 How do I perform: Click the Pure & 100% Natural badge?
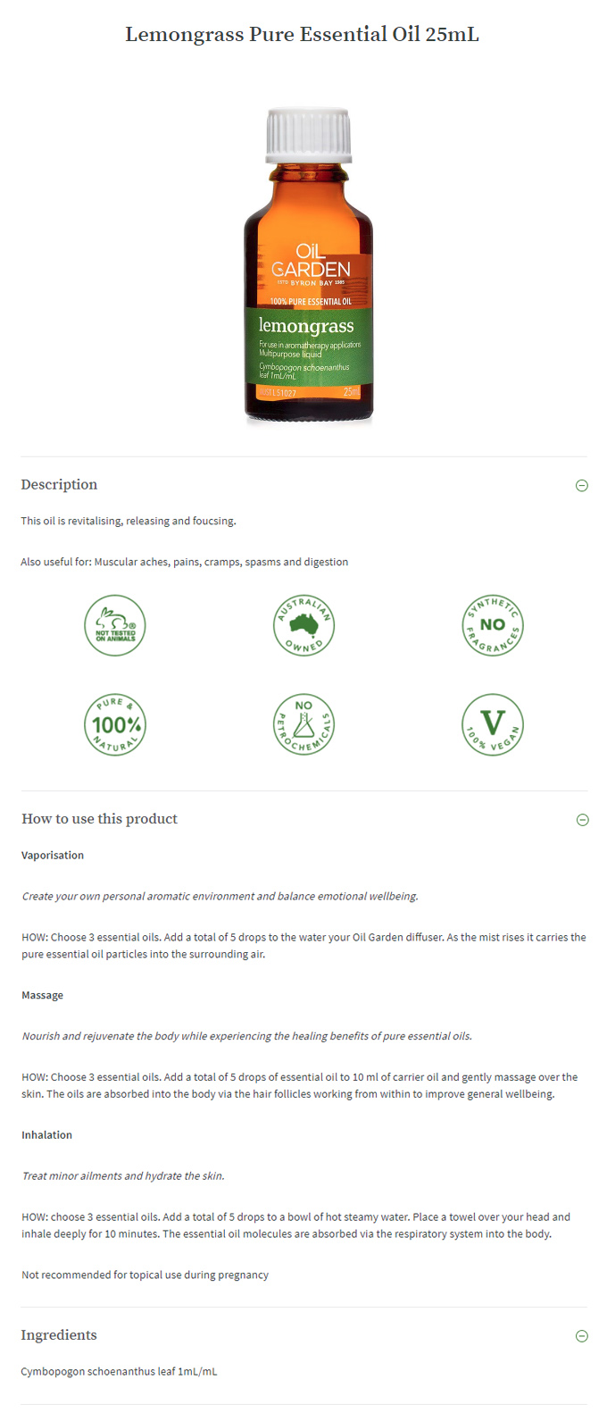[x=115, y=724]
